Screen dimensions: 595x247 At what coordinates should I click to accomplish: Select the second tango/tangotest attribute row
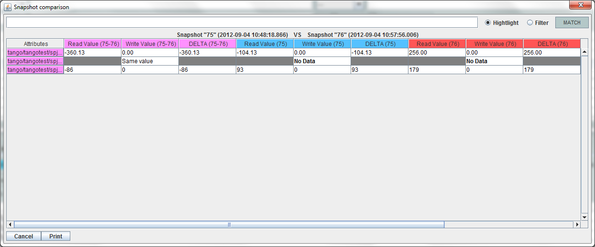(35, 61)
